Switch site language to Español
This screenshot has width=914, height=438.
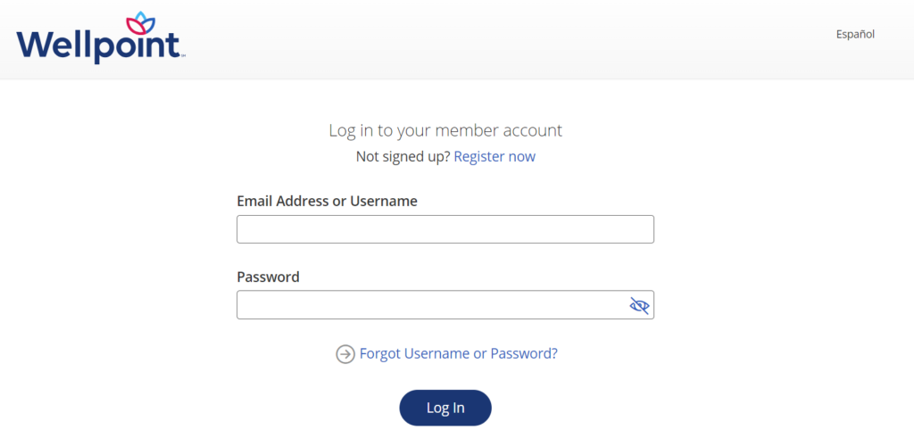pyautogui.click(x=855, y=34)
